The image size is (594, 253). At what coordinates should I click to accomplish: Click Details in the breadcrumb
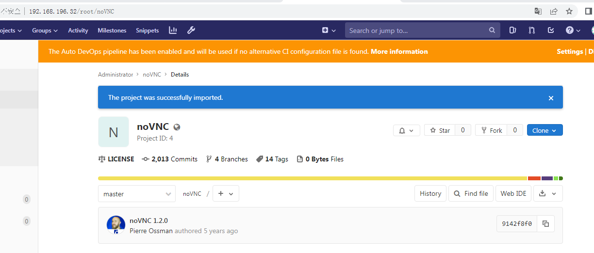coord(180,75)
